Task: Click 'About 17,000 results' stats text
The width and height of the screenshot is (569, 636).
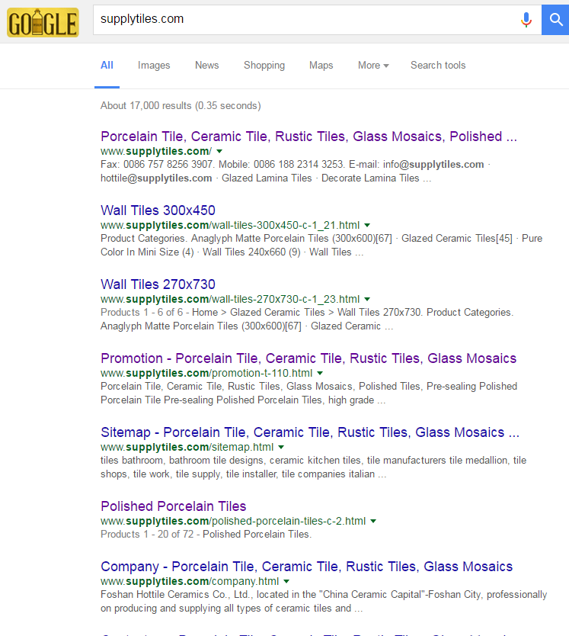Action: [x=181, y=106]
